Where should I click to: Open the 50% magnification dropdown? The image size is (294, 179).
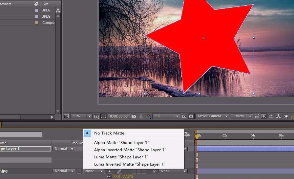pos(82,116)
